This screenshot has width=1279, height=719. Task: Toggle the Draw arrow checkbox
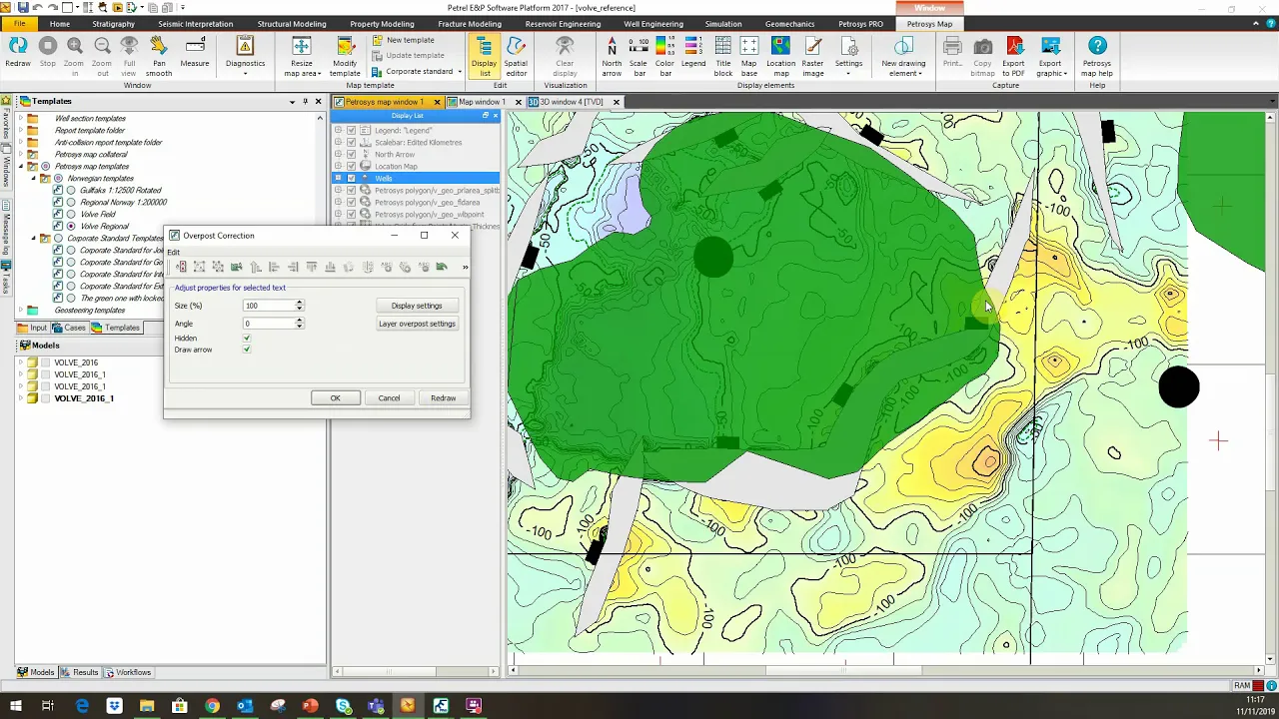247,350
